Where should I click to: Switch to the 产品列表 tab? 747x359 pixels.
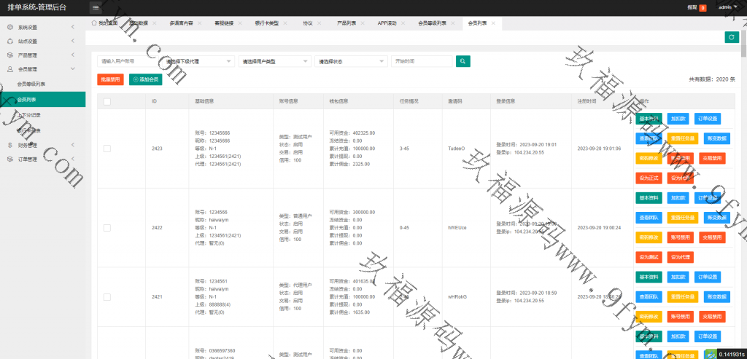coord(346,23)
